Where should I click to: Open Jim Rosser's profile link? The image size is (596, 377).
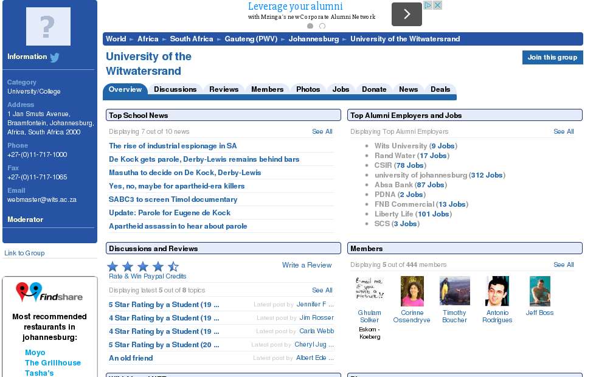(x=317, y=317)
